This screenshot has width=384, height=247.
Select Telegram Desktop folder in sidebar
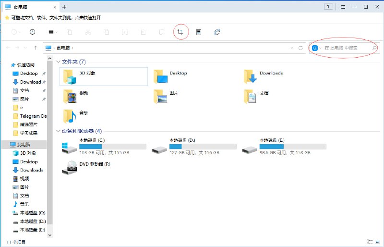pyautogui.click(x=33, y=116)
